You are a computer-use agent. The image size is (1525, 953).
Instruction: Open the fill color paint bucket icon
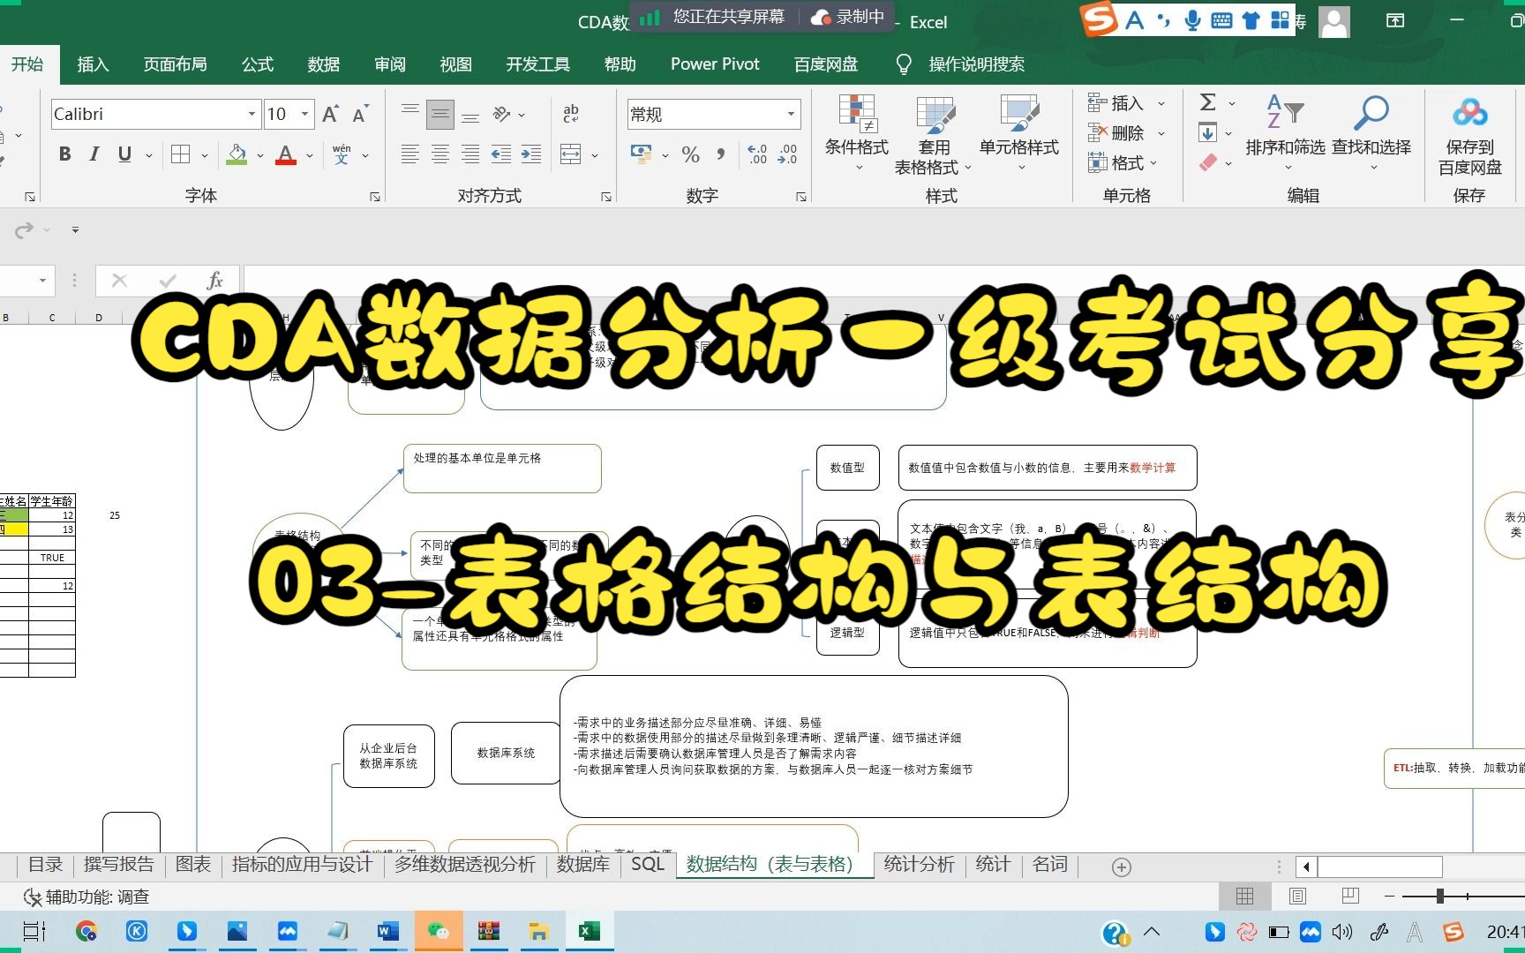pos(235,154)
